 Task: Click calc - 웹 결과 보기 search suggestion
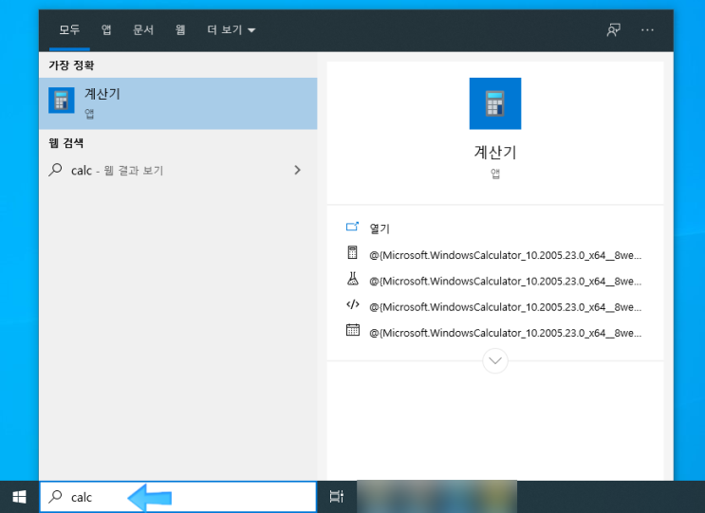[x=178, y=171]
